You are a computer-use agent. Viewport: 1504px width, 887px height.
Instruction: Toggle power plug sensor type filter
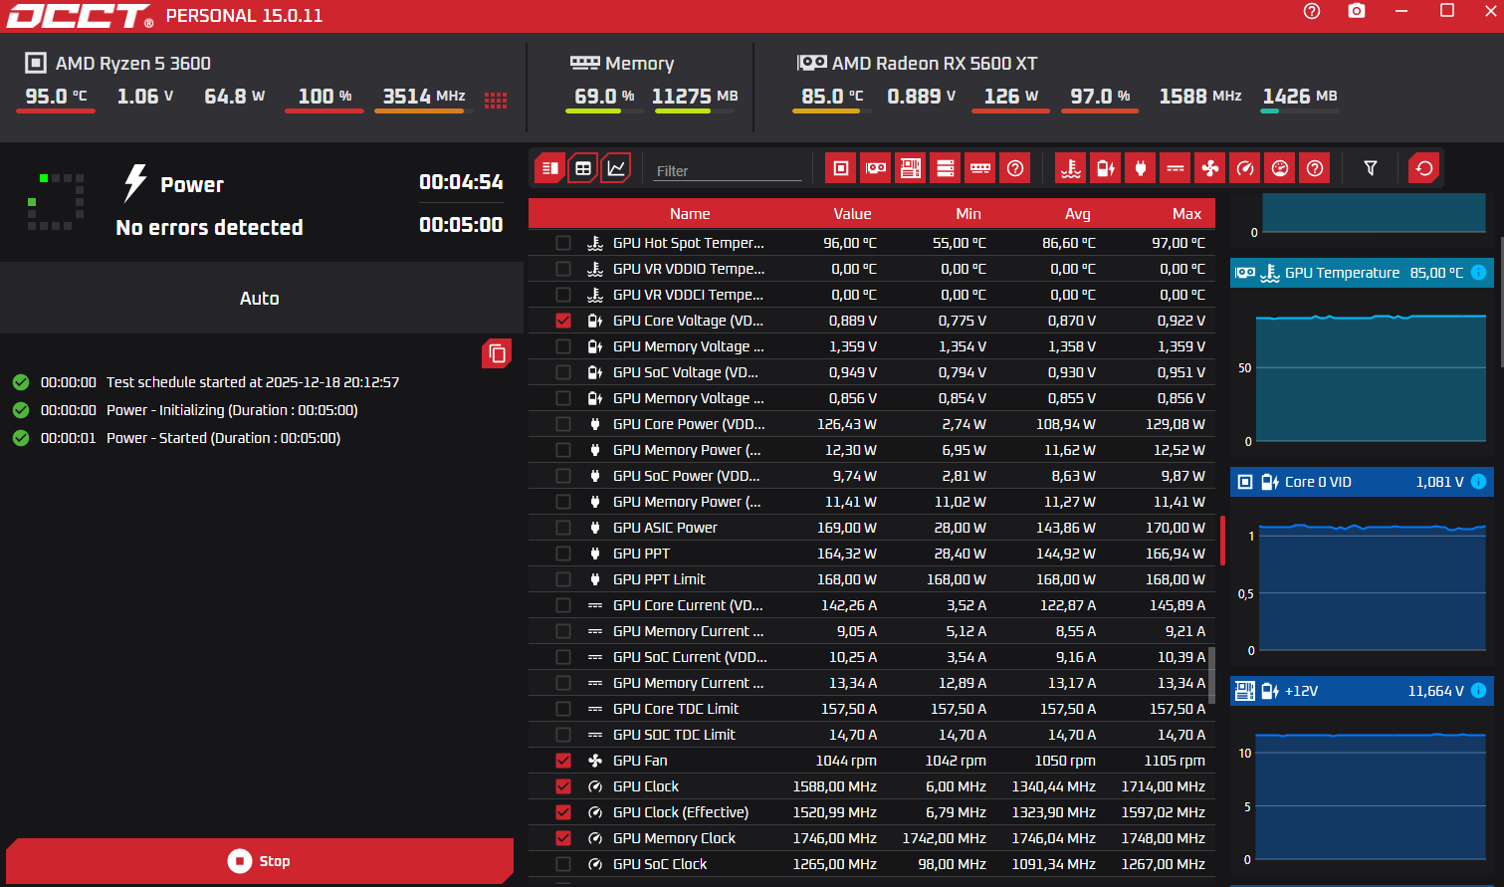point(1141,169)
